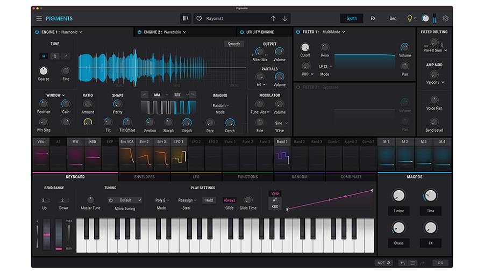Open the hamburger main menu
This screenshot has height=280, width=484.
39,19
